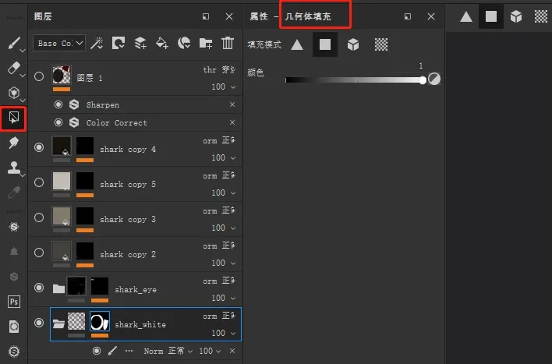Activate the Polygon Fill tool

click(x=13, y=118)
